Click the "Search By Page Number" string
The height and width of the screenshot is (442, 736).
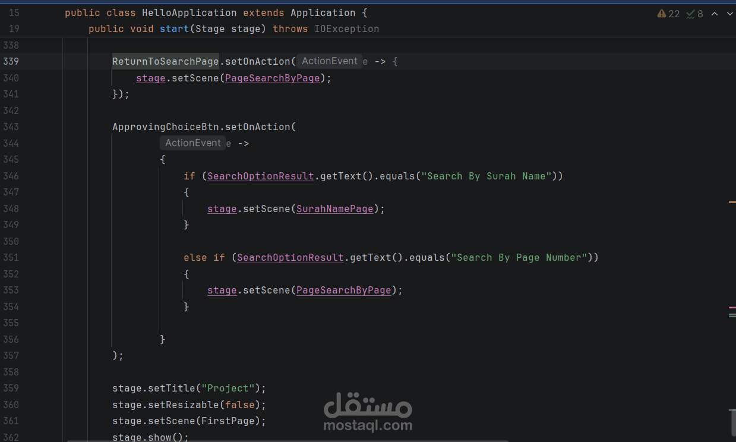click(x=519, y=257)
